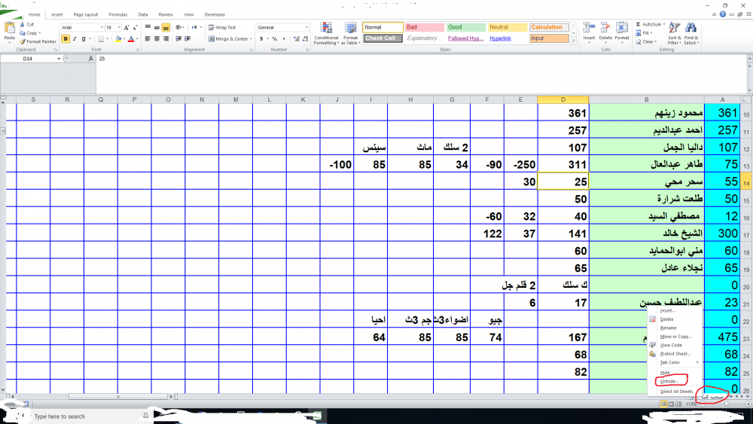Click the Percent Style icon
The height and width of the screenshot is (424, 753).
[275, 39]
